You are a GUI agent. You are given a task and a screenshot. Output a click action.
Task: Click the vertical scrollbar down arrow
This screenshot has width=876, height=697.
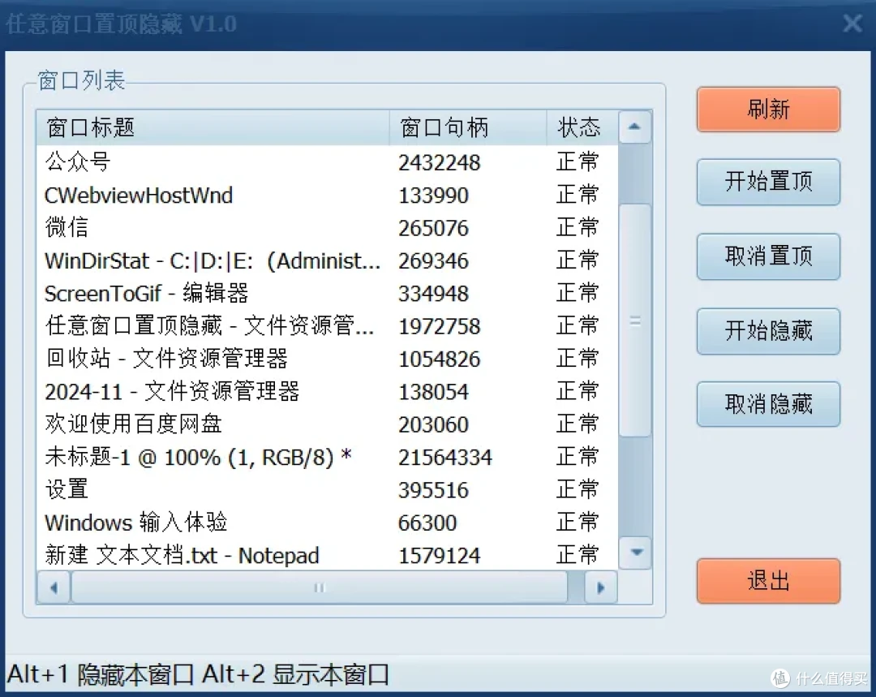pyautogui.click(x=635, y=553)
